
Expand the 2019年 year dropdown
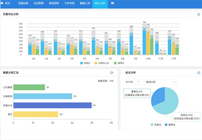pos(132,82)
